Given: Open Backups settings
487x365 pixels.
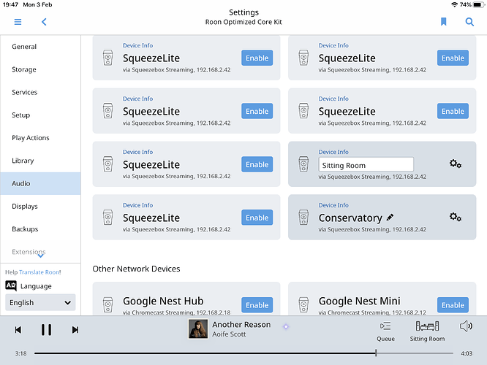Looking at the screenshot, I should click(40, 229).
